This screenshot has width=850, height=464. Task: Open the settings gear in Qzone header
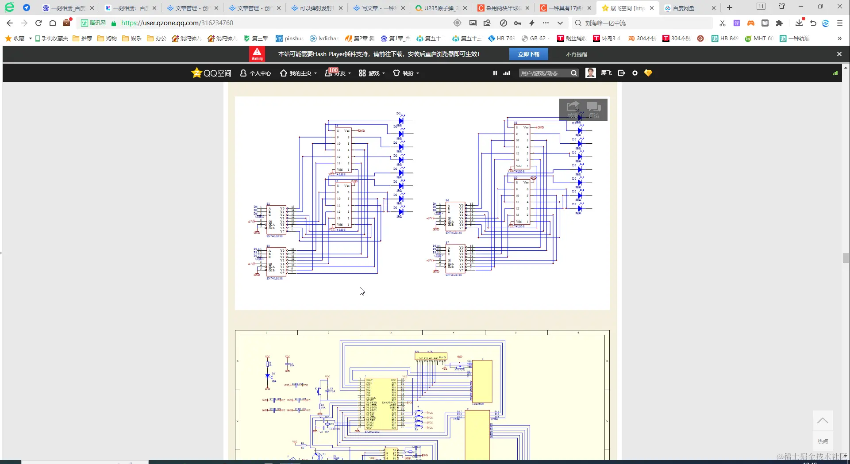[635, 73]
